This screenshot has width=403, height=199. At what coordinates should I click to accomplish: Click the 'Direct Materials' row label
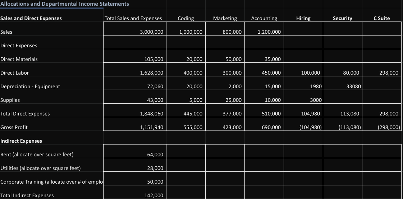pyautogui.click(x=19, y=59)
